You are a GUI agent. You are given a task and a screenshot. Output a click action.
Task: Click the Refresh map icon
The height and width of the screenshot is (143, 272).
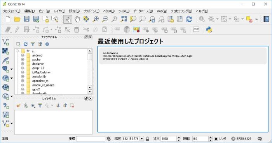click(189, 19)
